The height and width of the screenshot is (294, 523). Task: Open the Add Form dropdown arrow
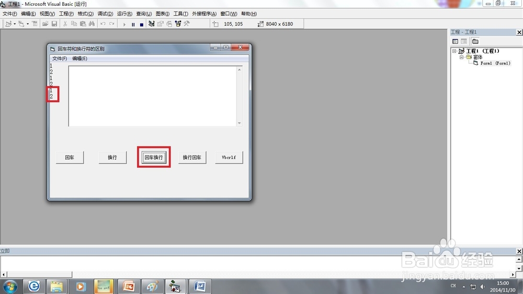pyautogui.click(x=27, y=24)
